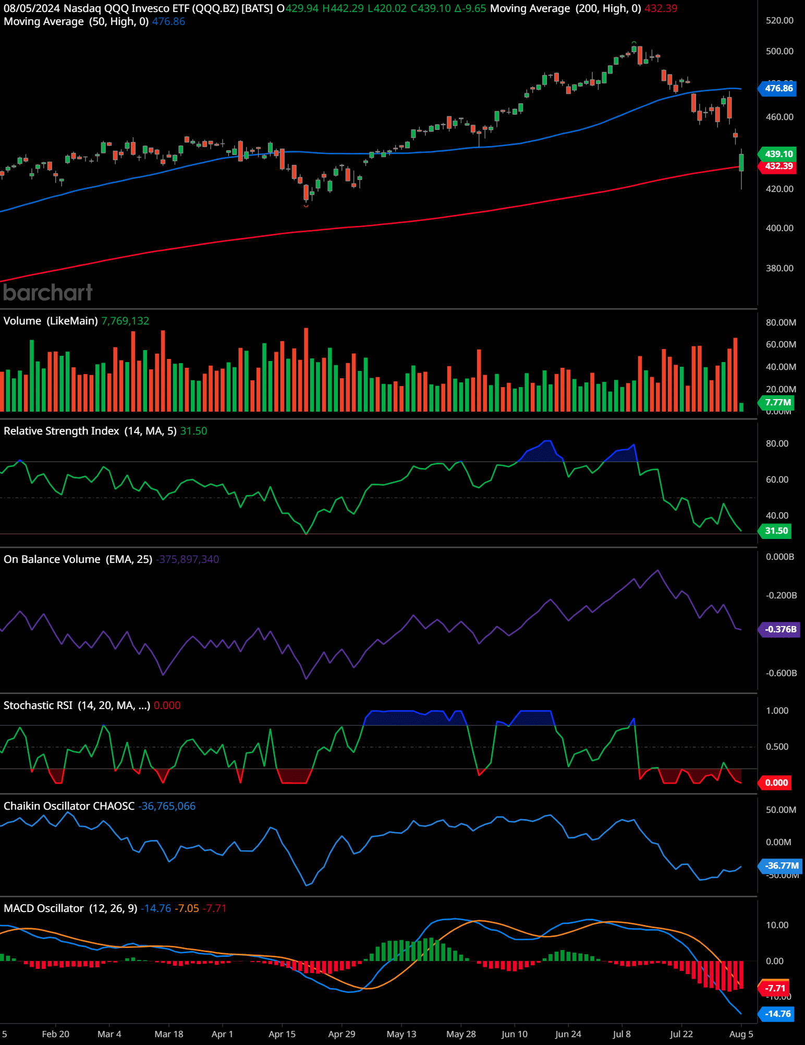The image size is (805, 1045).
Task: Click the 500.00 price axis label
Action: click(x=779, y=51)
